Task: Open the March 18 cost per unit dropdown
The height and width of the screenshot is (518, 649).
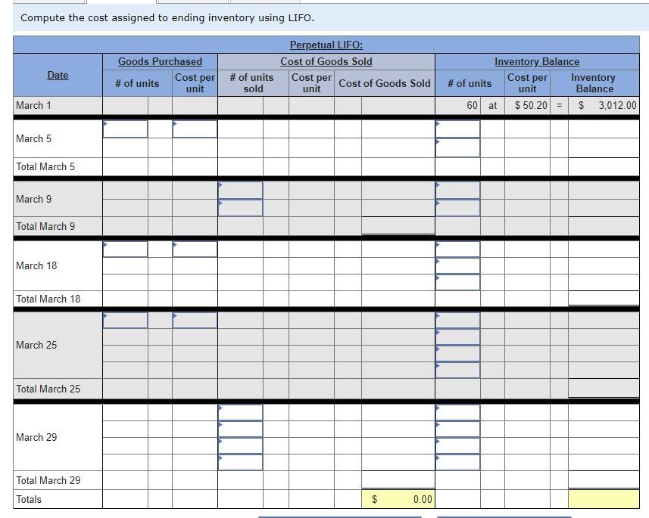Action: (195, 249)
